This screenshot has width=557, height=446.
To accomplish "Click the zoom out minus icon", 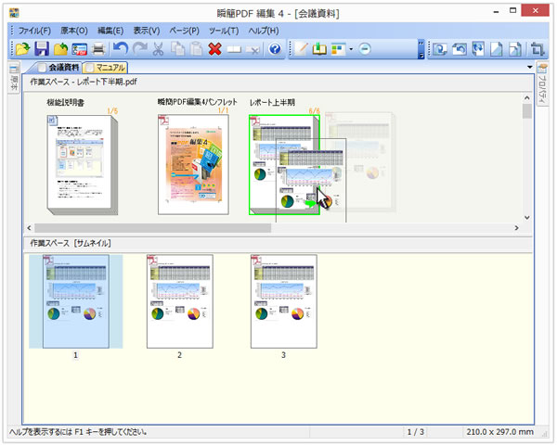I will coord(365,49).
